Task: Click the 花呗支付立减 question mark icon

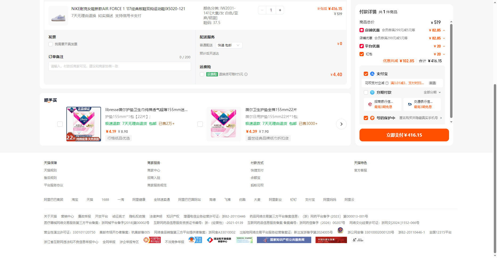Action: (x=387, y=83)
